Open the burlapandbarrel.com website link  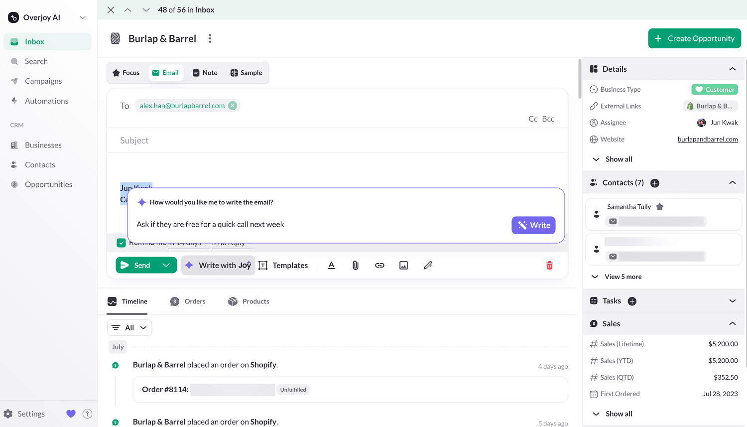click(708, 140)
